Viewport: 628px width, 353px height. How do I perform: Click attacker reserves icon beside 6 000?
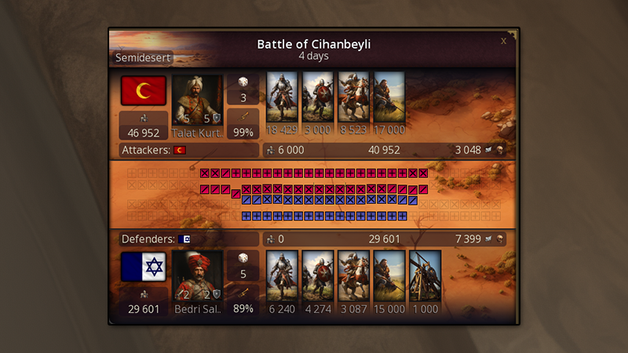coord(271,150)
